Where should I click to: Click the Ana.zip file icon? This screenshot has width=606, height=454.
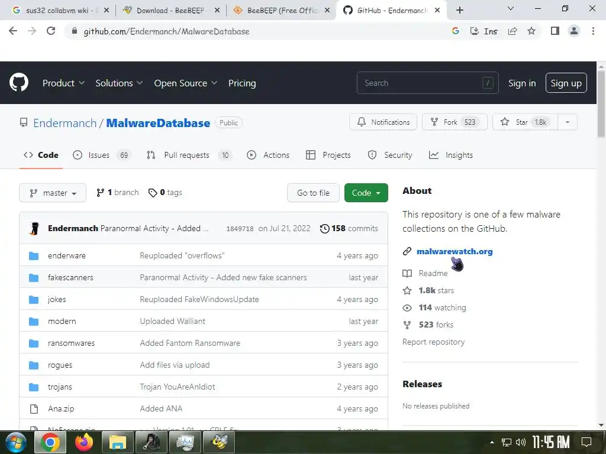(34, 408)
